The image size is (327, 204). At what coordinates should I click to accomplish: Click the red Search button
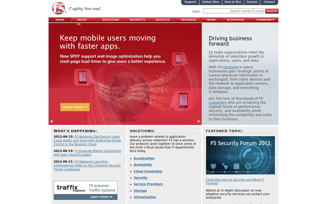click(x=272, y=11)
